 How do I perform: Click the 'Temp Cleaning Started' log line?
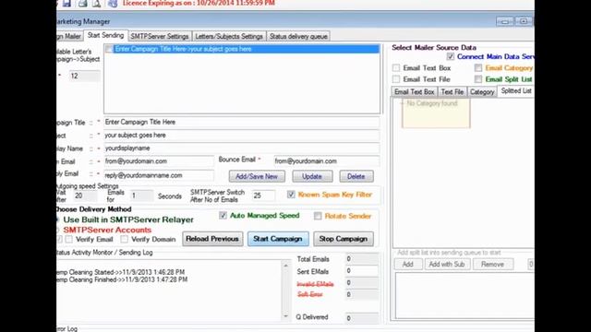(x=121, y=272)
